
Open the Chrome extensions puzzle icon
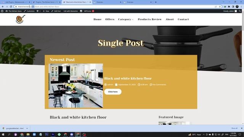click(229, 7)
